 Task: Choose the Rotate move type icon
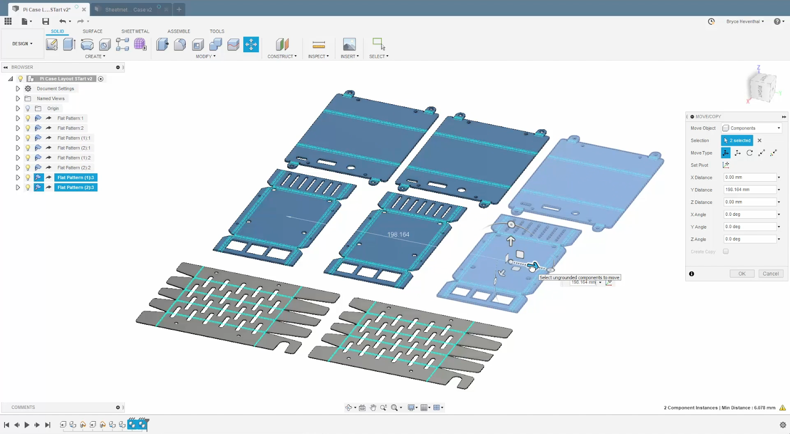[x=750, y=153]
